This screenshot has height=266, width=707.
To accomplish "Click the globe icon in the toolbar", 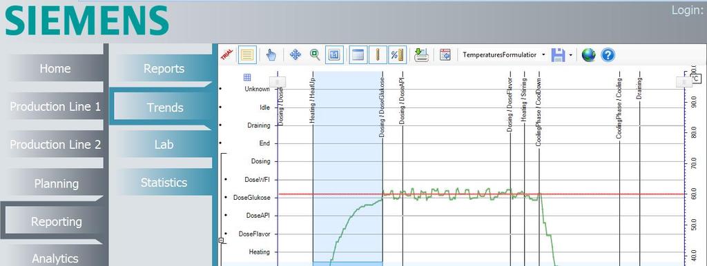I will coord(588,55).
